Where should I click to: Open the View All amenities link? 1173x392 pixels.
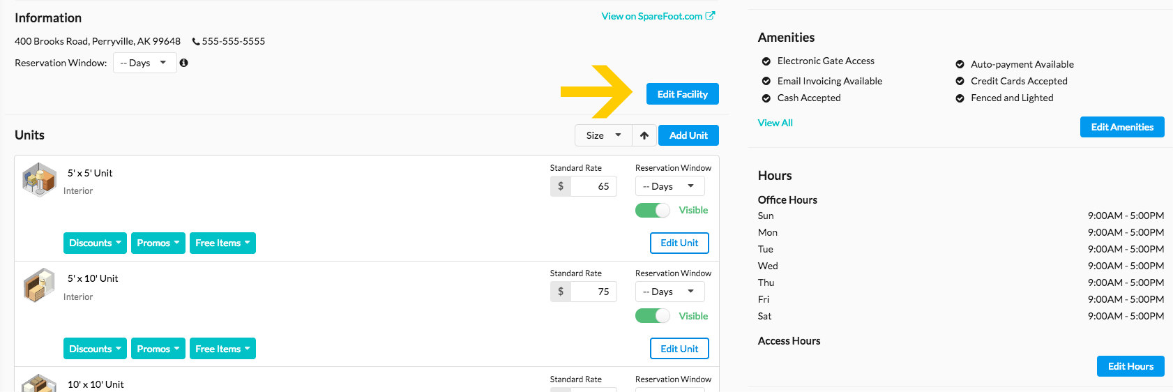(775, 123)
